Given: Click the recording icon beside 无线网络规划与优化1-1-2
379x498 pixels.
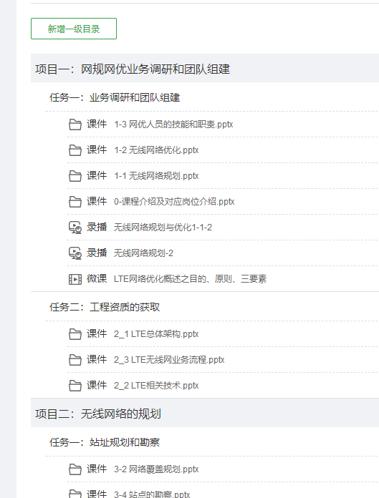Looking at the screenshot, I should point(75,228).
